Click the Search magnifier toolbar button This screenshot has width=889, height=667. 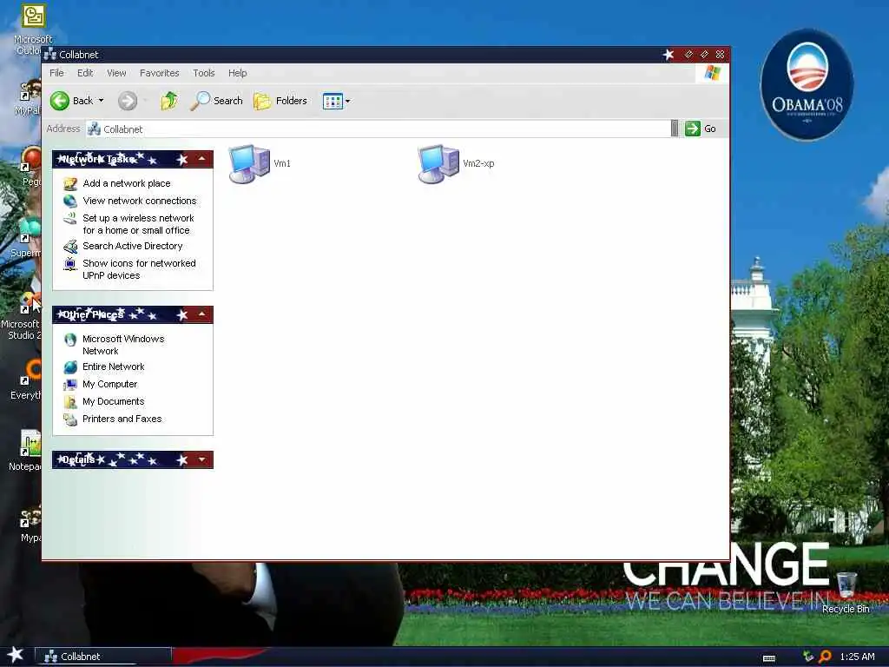[216, 101]
